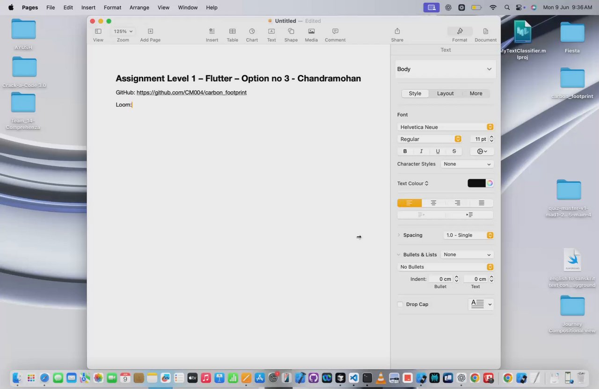Image resolution: width=599 pixels, height=389 pixels.
Task: Decrease the paragraph indent level
Action: click(x=421, y=215)
